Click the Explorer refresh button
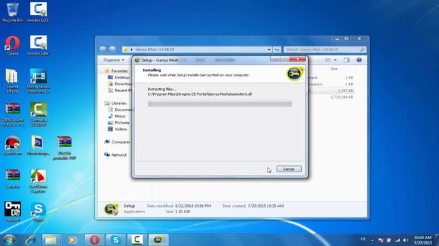This screenshot has height=246, width=439. [277, 50]
